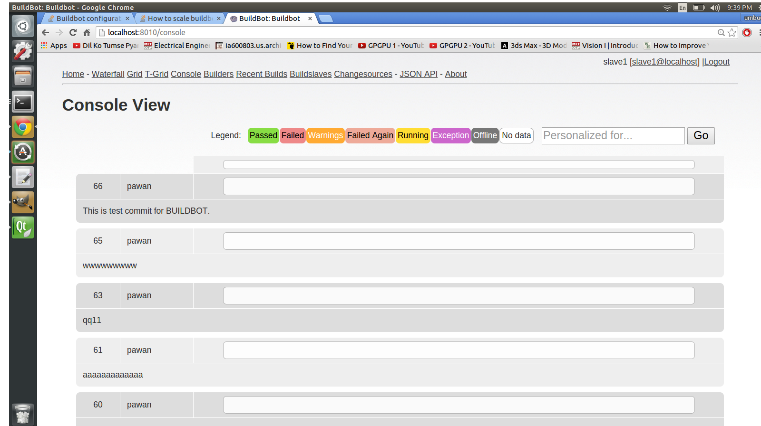This screenshot has height=426, width=761.
Task: Launch Terminal from the dock
Action: tap(23, 102)
